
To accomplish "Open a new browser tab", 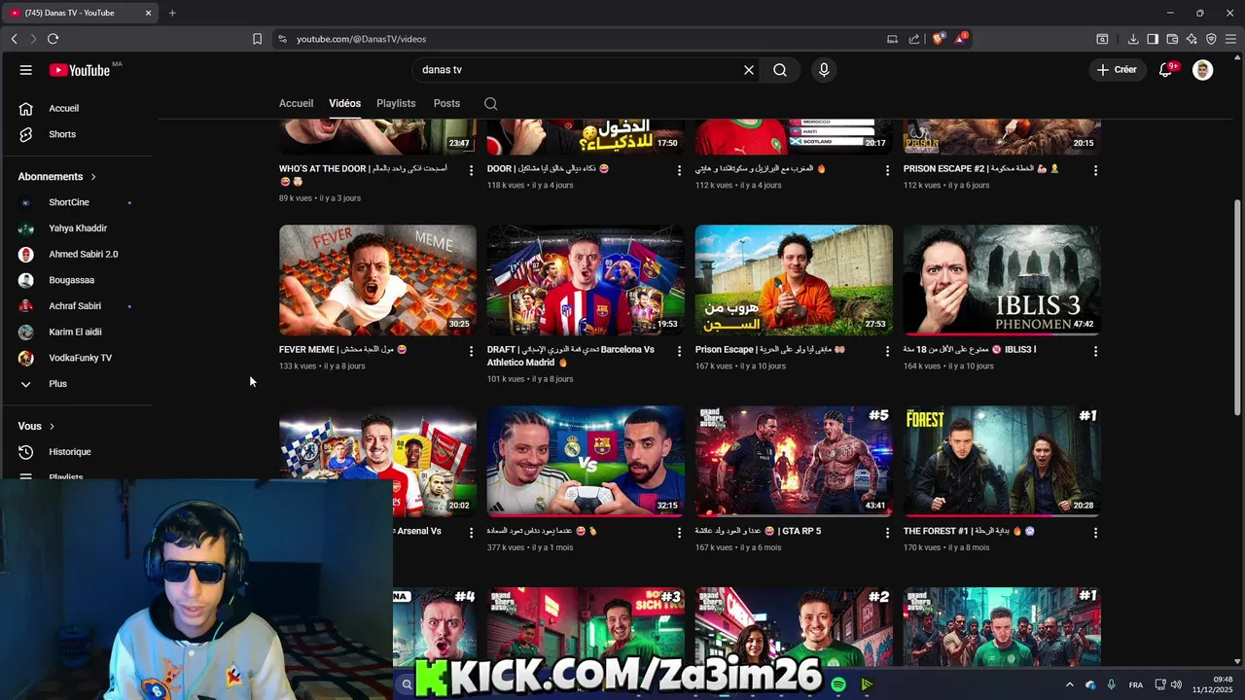I will [172, 13].
